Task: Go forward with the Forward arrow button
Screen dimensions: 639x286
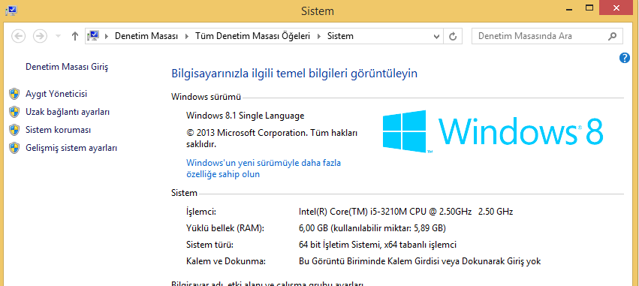Action: tap(40, 36)
